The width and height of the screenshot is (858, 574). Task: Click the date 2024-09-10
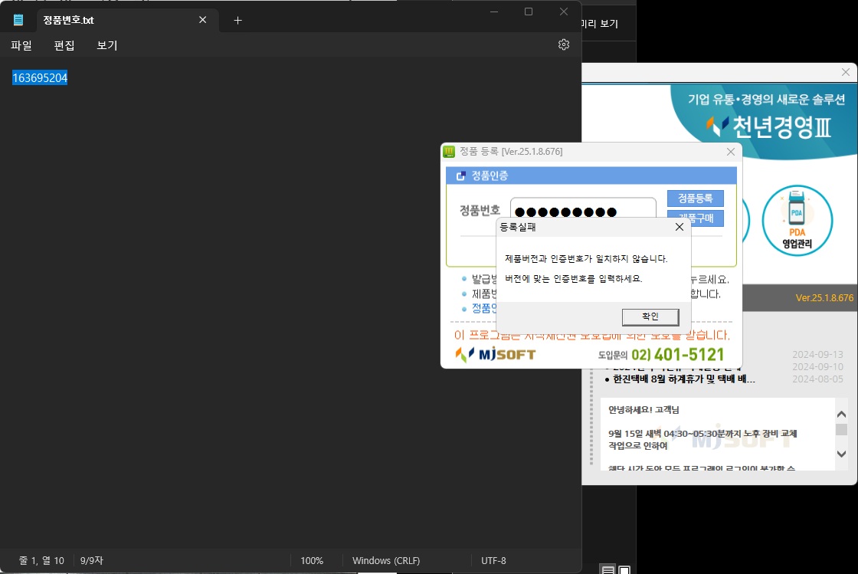click(817, 366)
